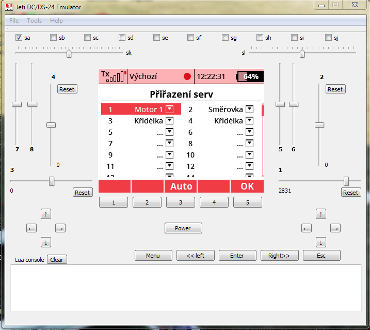Open the Křidélka dropdown for servo 3
Viewport: 370px width, 330px height.
pyautogui.click(x=169, y=121)
